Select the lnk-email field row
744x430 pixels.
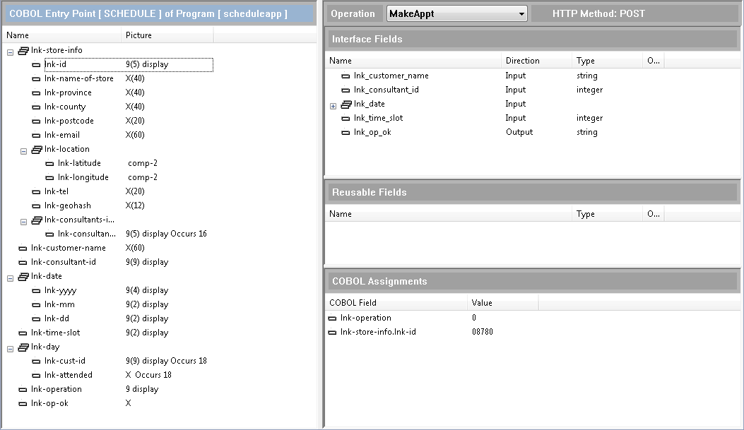point(61,135)
